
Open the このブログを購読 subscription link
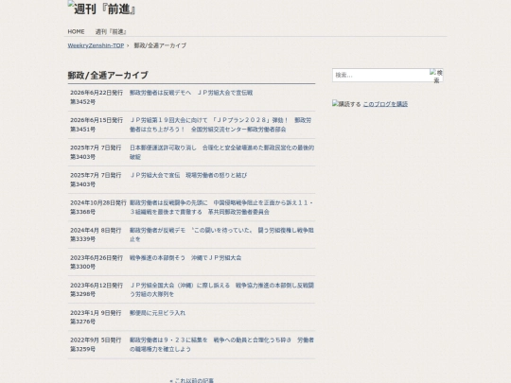coord(385,104)
